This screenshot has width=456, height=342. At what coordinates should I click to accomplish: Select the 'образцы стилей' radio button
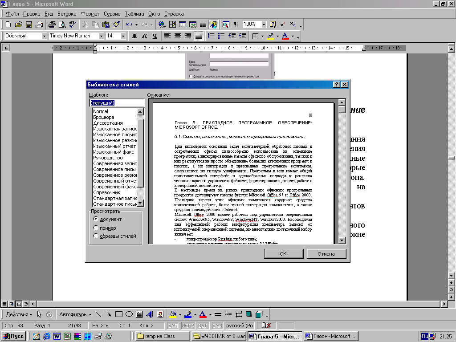96,236
